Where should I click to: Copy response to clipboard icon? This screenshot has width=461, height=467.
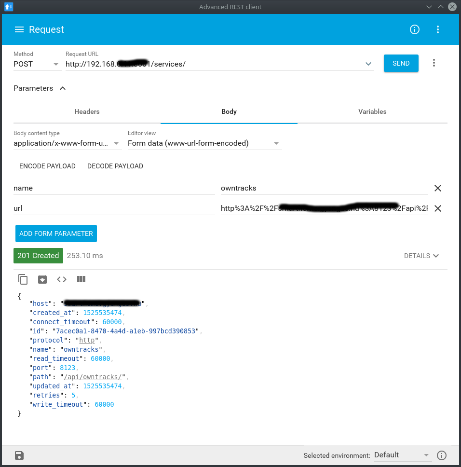tap(23, 279)
